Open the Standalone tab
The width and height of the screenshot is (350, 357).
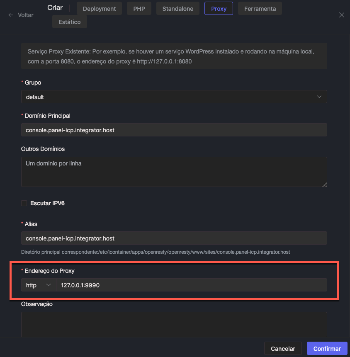(177, 9)
